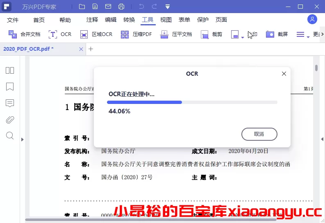Click document number 国办函〔2020〕27号

127,177
